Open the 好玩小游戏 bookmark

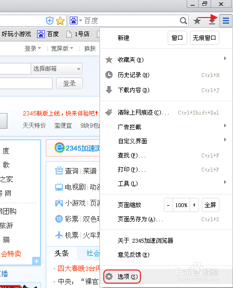(x=16, y=34)
